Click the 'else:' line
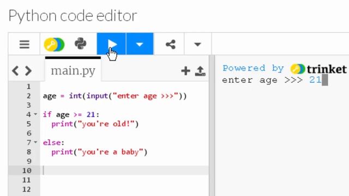This screenshot has height=196, width=349. click(53, 143)
